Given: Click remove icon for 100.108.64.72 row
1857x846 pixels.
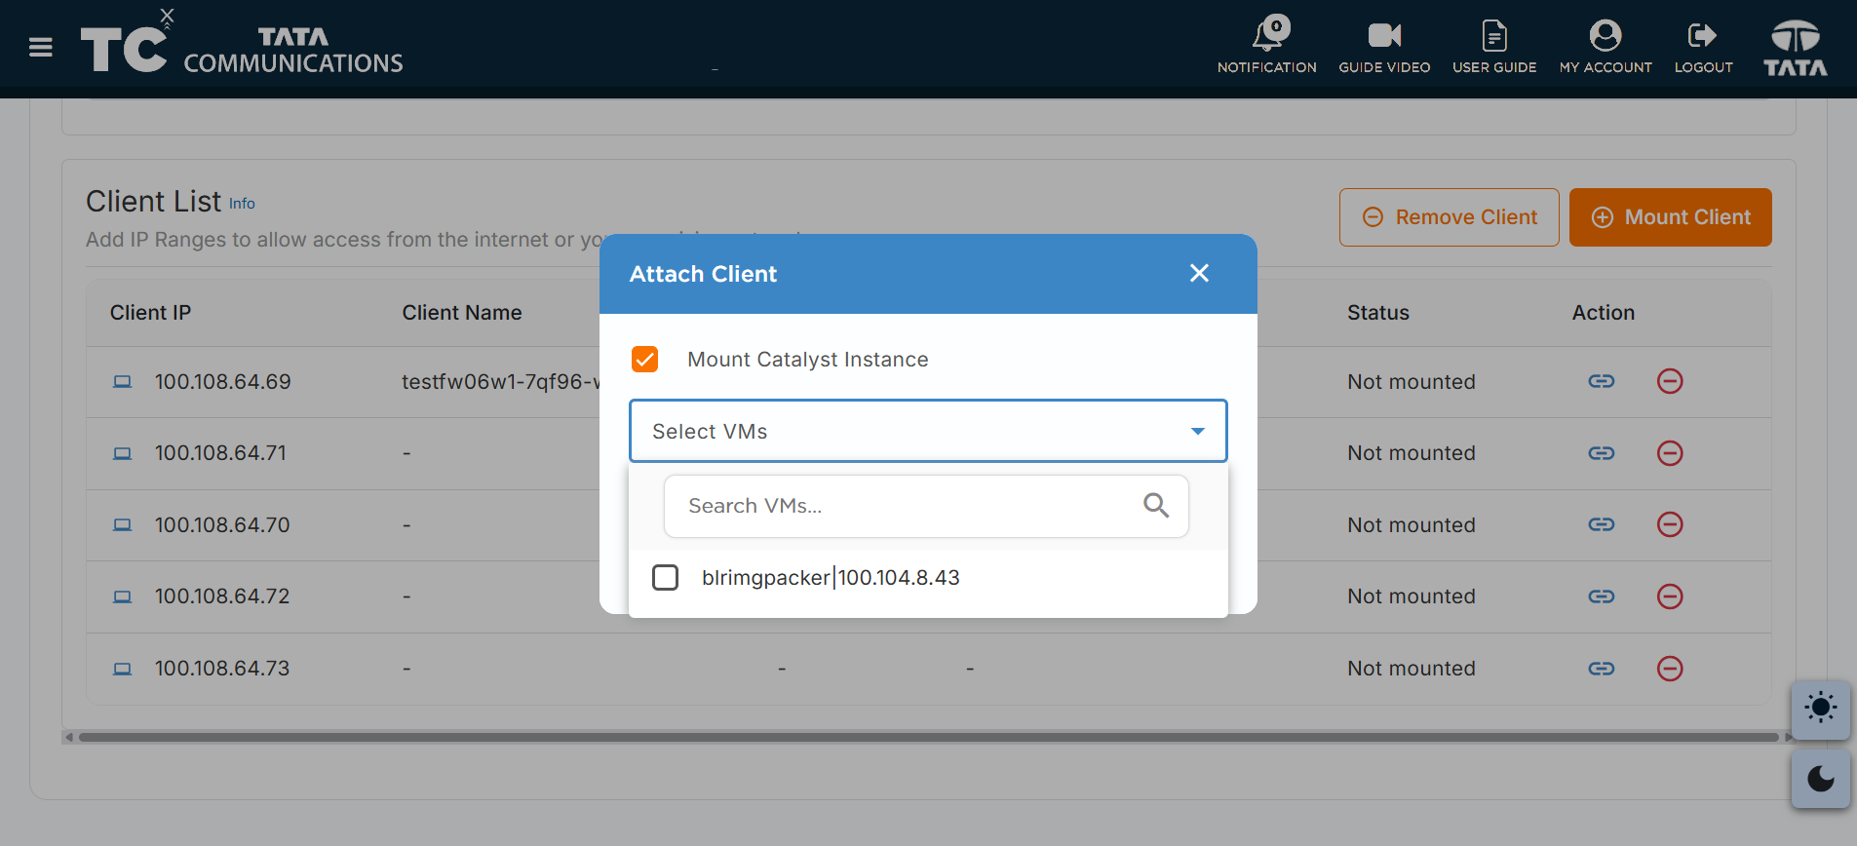Looking at the screenshot, I should [x=1670, y=596].
